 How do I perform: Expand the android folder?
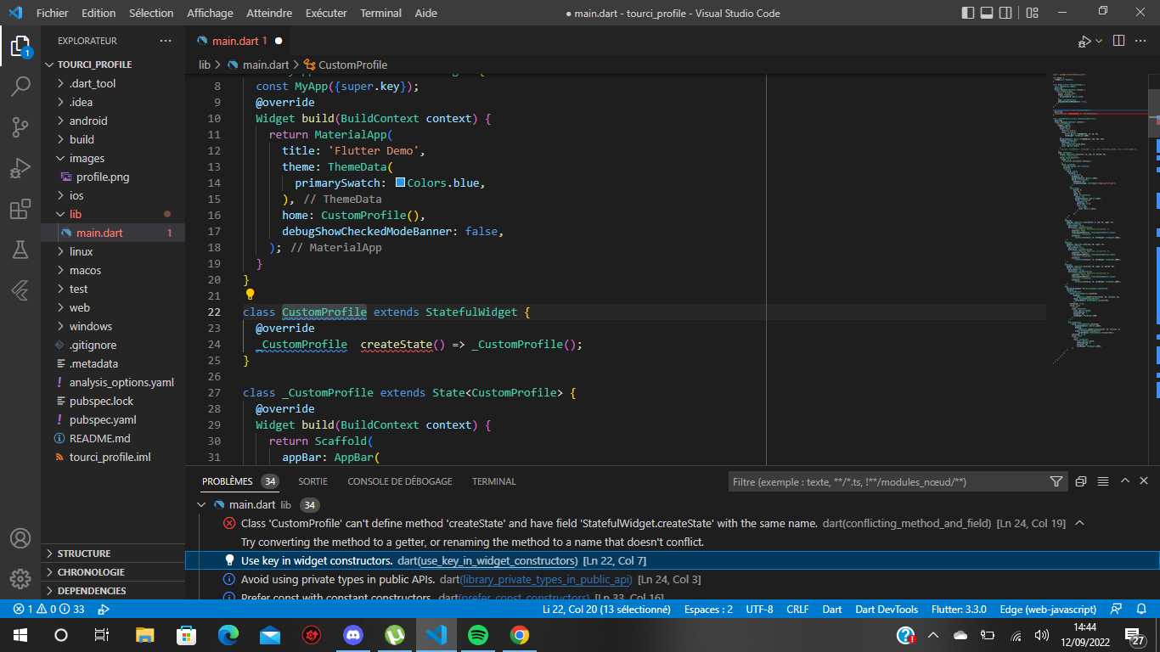pos(113,121)
